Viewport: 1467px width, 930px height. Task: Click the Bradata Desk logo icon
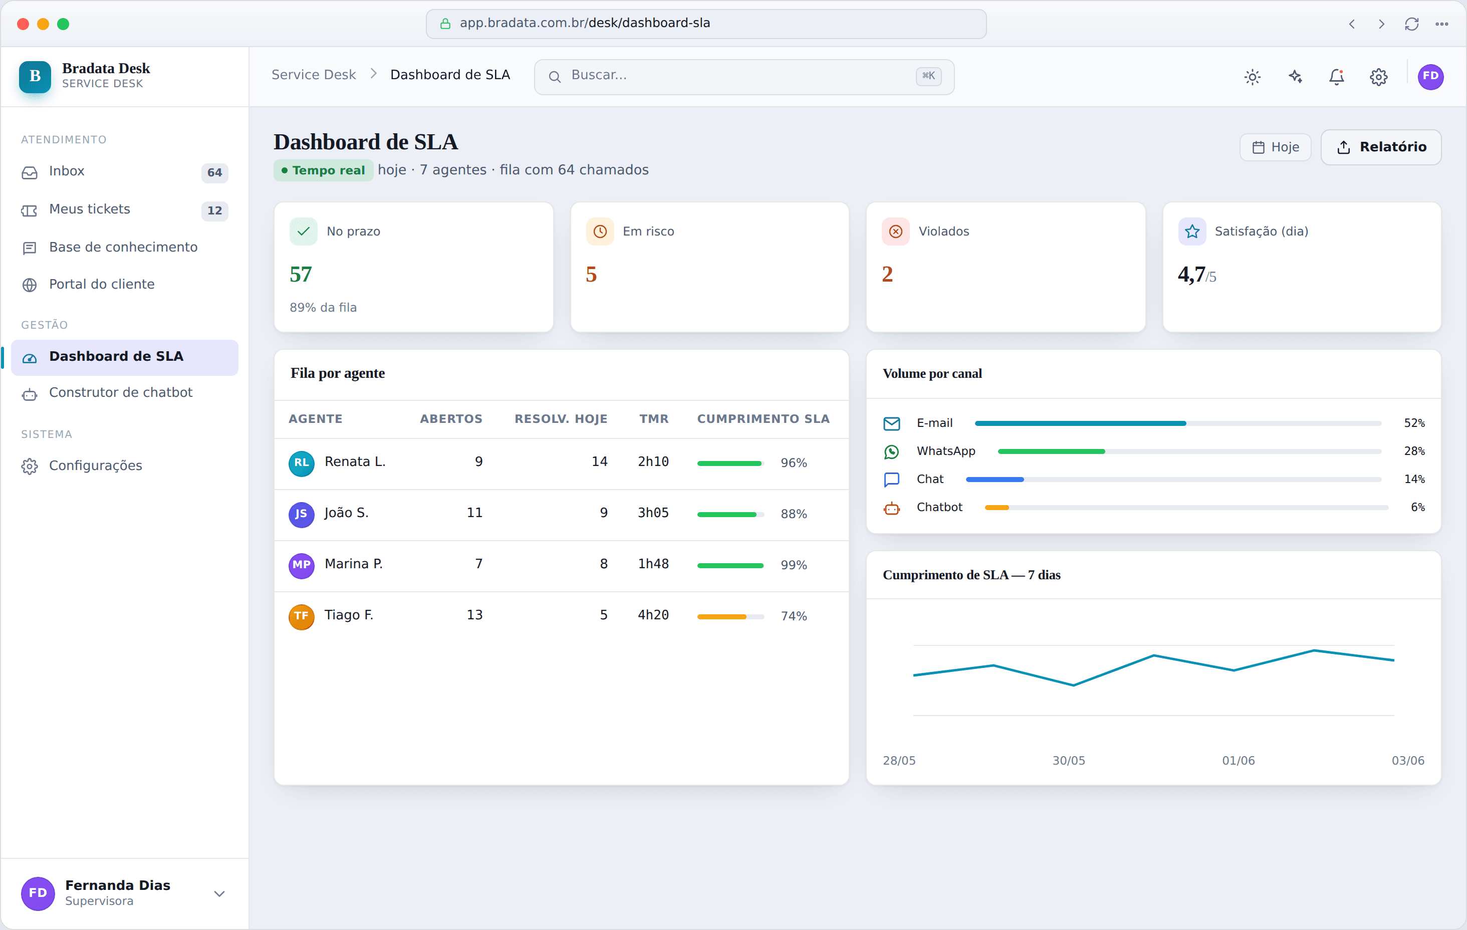[35, 76]
